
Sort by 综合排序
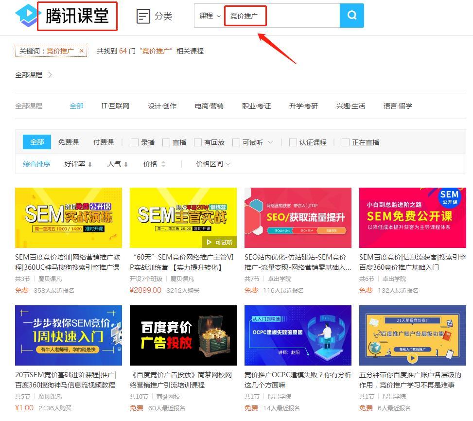click(36, 164)
